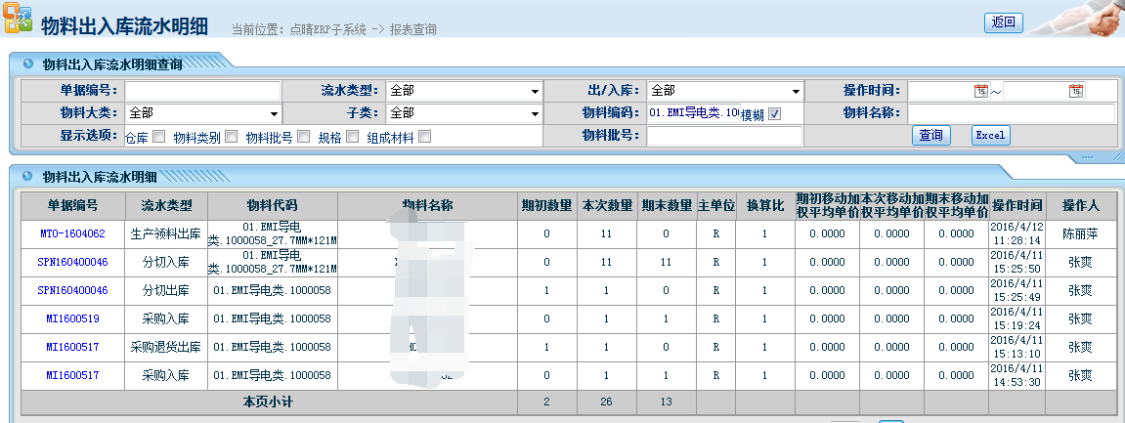Export results with the Excel button
Screen dimensions: 1125x423
(990, 136)
